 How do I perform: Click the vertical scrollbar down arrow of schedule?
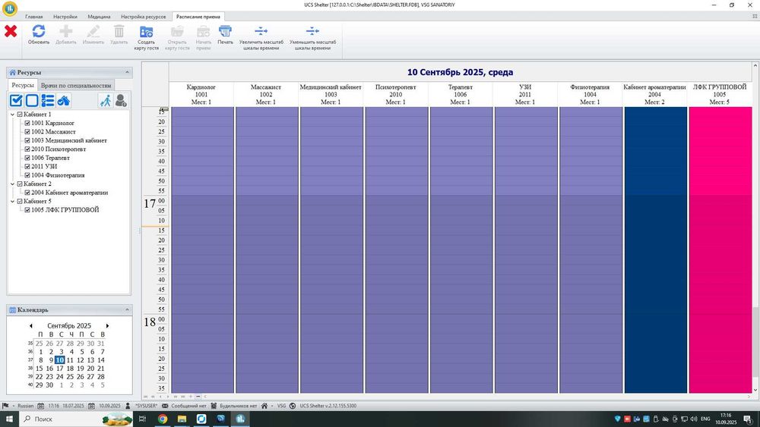pos(755,390)
